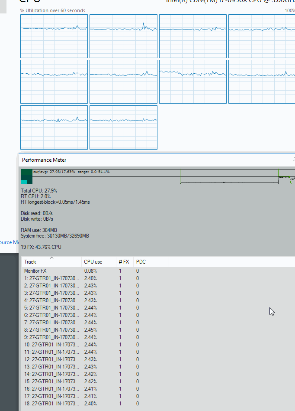Sort the list by the Track column header

tap(51, 261)
